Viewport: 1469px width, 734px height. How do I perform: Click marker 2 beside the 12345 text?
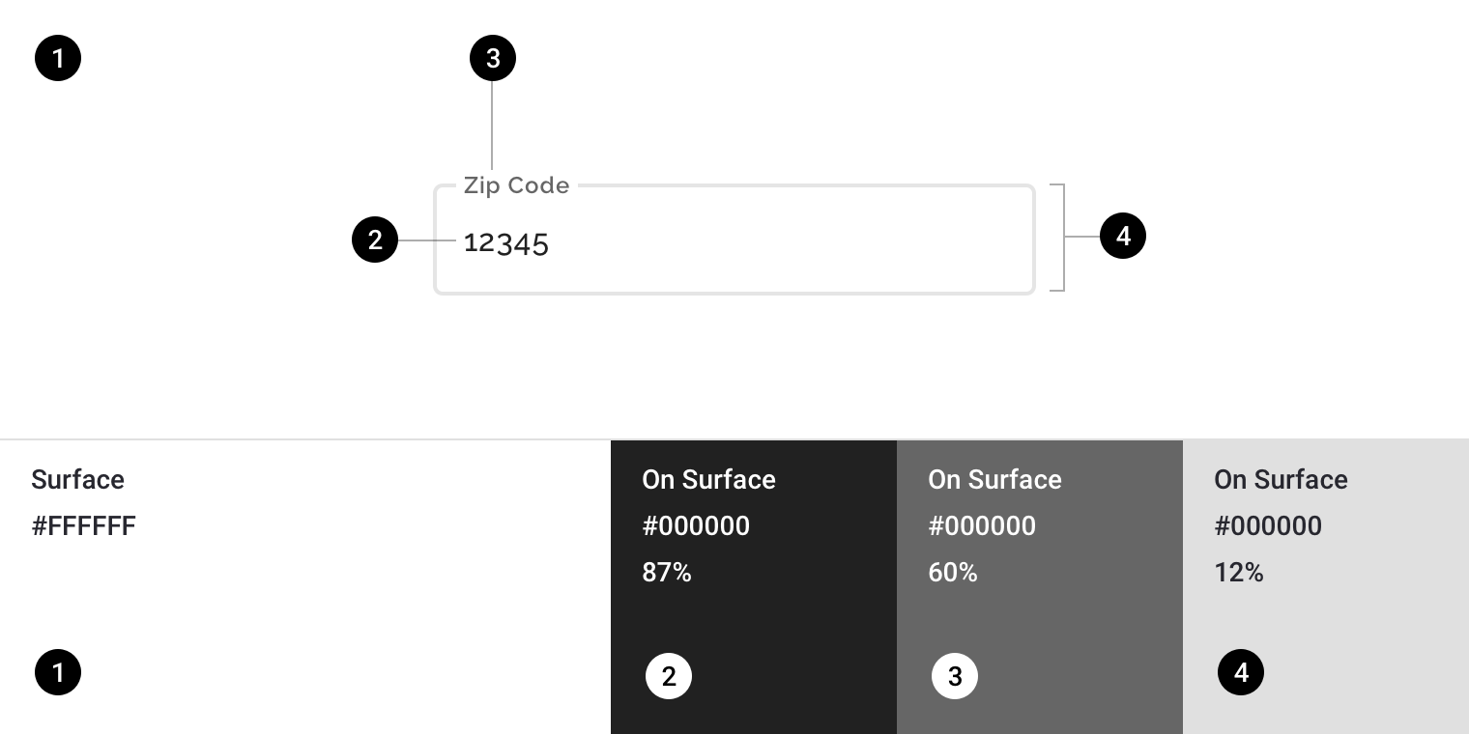tap(375, 239)
